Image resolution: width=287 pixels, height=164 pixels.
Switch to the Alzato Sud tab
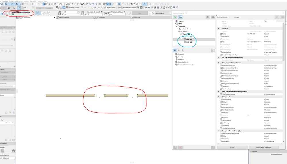point(135,18)
